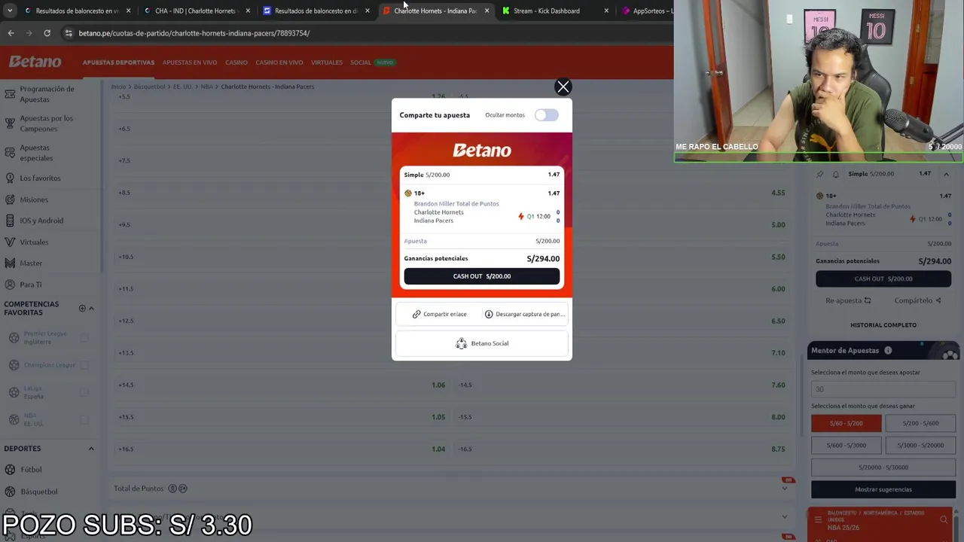Open Casino menu item

236,62
